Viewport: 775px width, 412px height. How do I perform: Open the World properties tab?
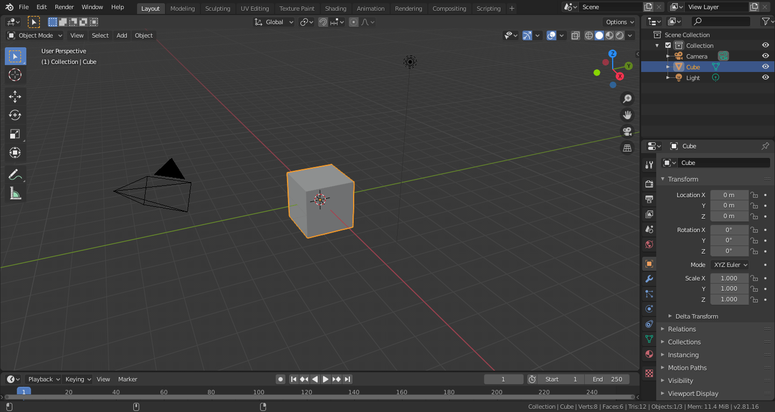click(x=649, y=244)
